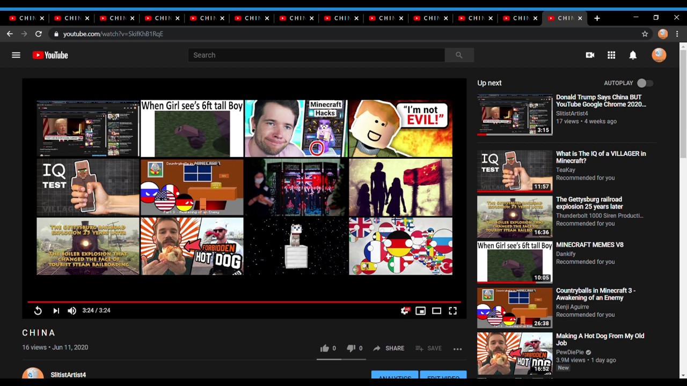
Task: Focus the YouTube Search field
Action: tap(316, 55)
